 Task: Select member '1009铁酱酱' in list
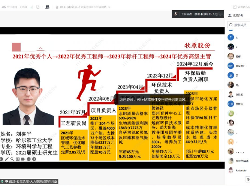(x=241, y=161)
